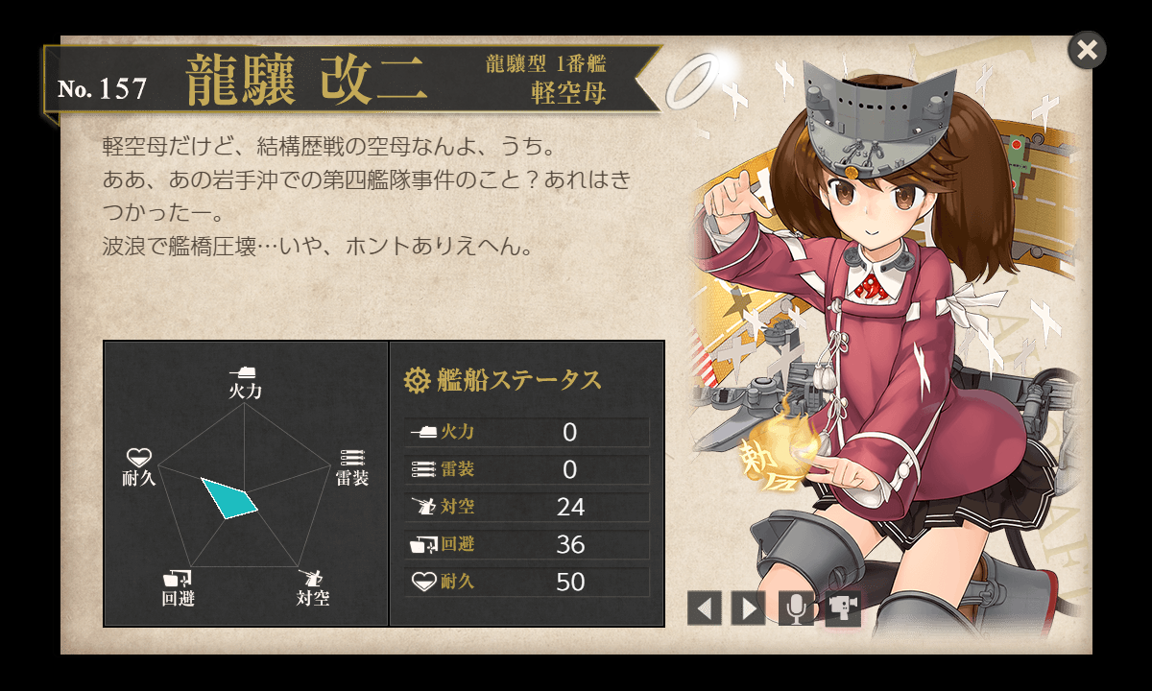The image size is (1152, 691).
Task: Click the No. 157 ship number label
Action: (102, 89)
